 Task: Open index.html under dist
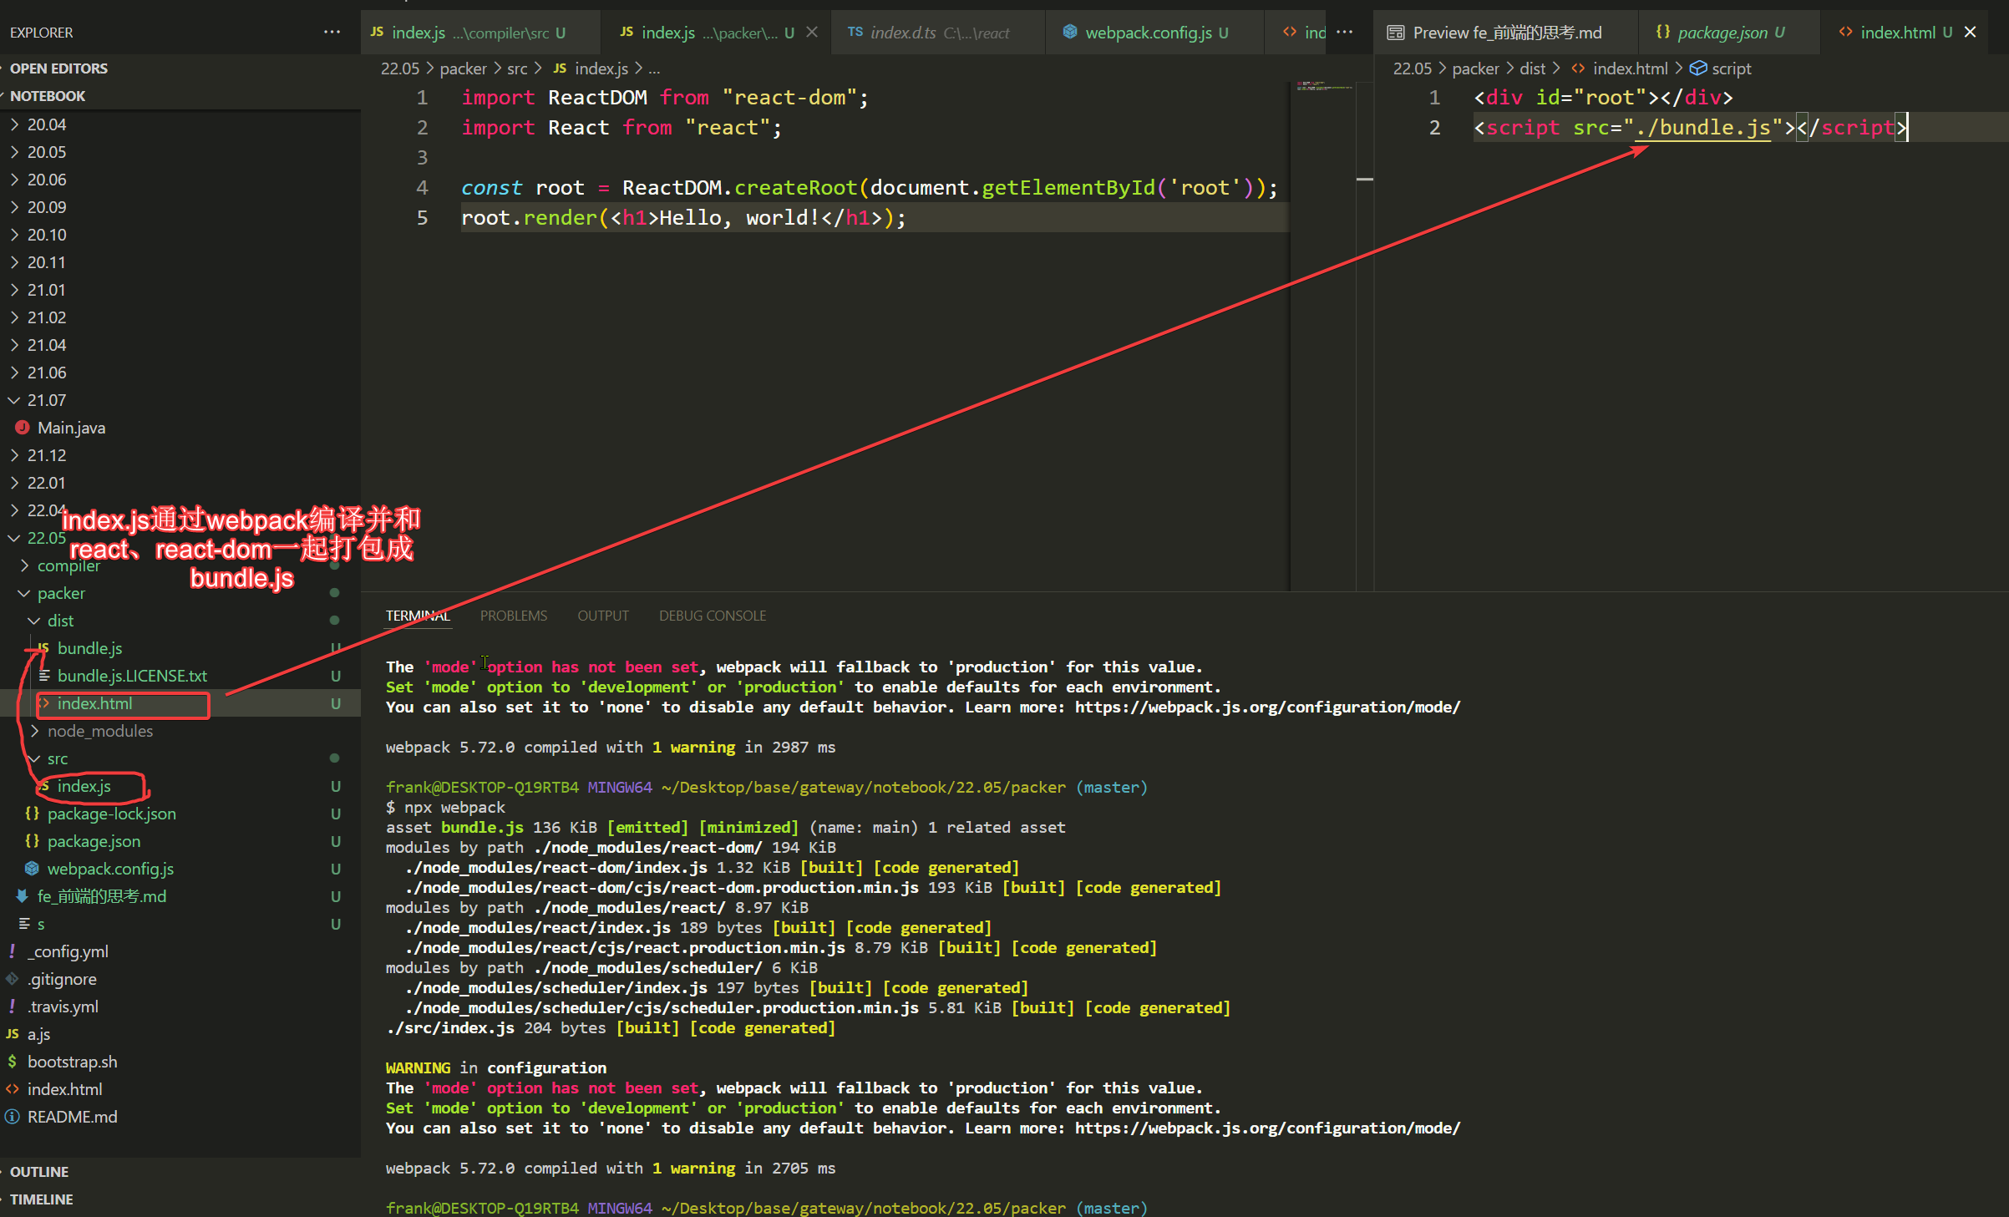point(180,703)
